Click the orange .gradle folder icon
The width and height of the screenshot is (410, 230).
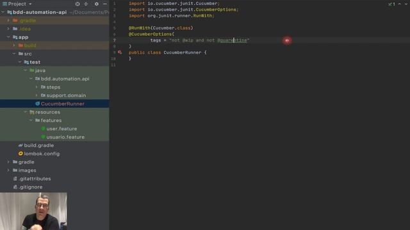[15, 20]
